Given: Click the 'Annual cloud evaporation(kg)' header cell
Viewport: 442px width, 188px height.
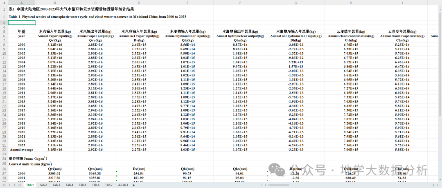Looking at the screenshot, I should [x=402, y=36].
